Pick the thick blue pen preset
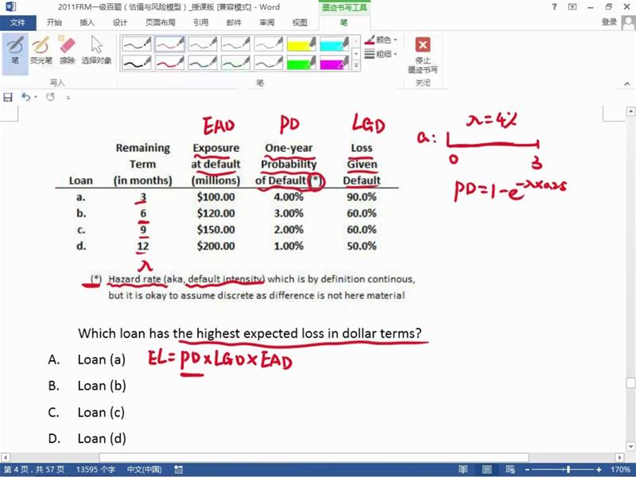636x477 pixels. click(x=203, y=63)
